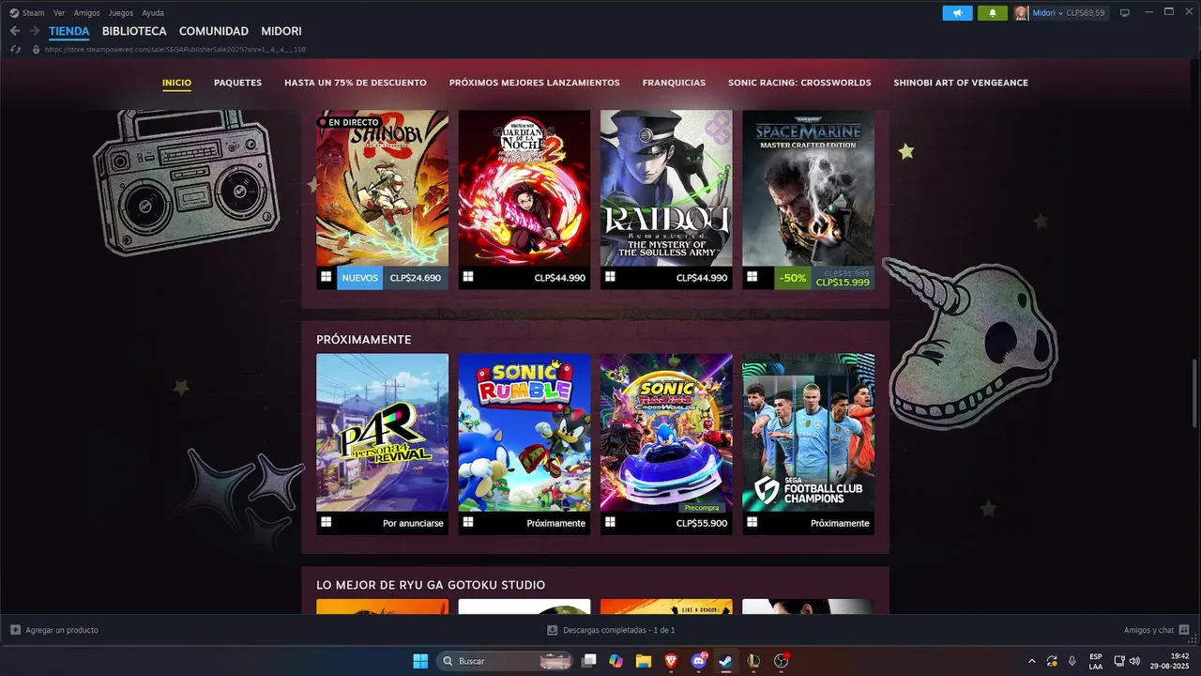The width and height of the screenshot is (1201, 676).
Task: Open the Sonic Rumble cover
Action: [x=524, y=432]
